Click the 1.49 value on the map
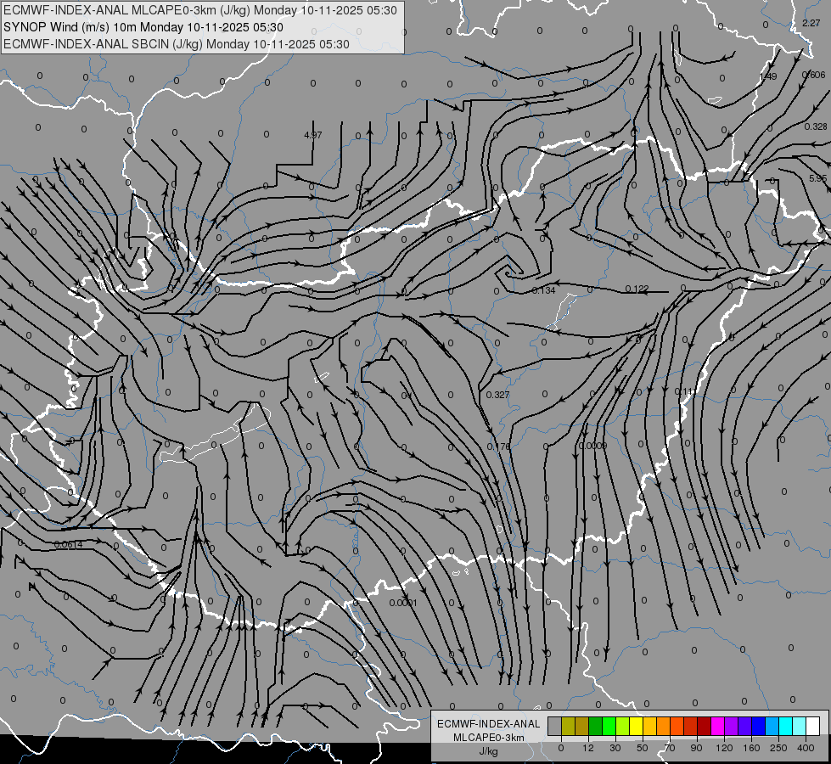 768,77
